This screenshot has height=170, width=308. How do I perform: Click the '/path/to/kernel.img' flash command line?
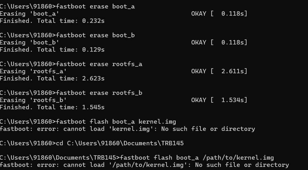[x=137, y=158]
